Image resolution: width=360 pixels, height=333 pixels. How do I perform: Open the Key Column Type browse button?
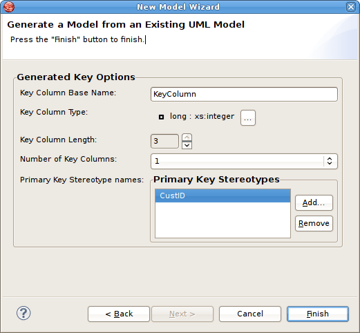click(x=248, y=118)
